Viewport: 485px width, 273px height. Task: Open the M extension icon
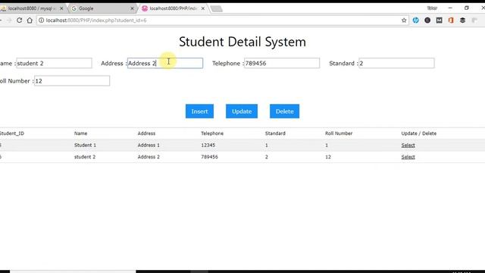pyautogui.click(x=440, y=20)
